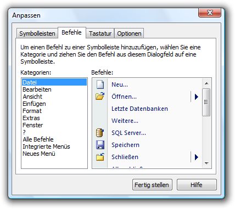Click the Speichern floppy disk icon
This screenshot has height=209, width=235.
tap(100, 145)
